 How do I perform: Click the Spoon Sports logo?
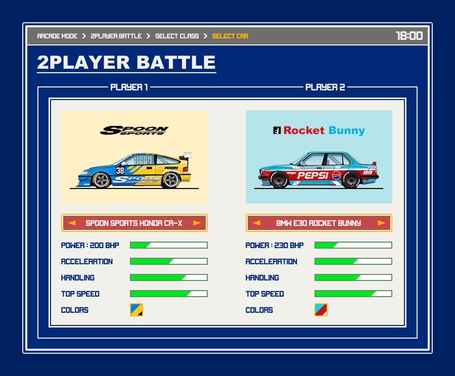coord(134,130)
